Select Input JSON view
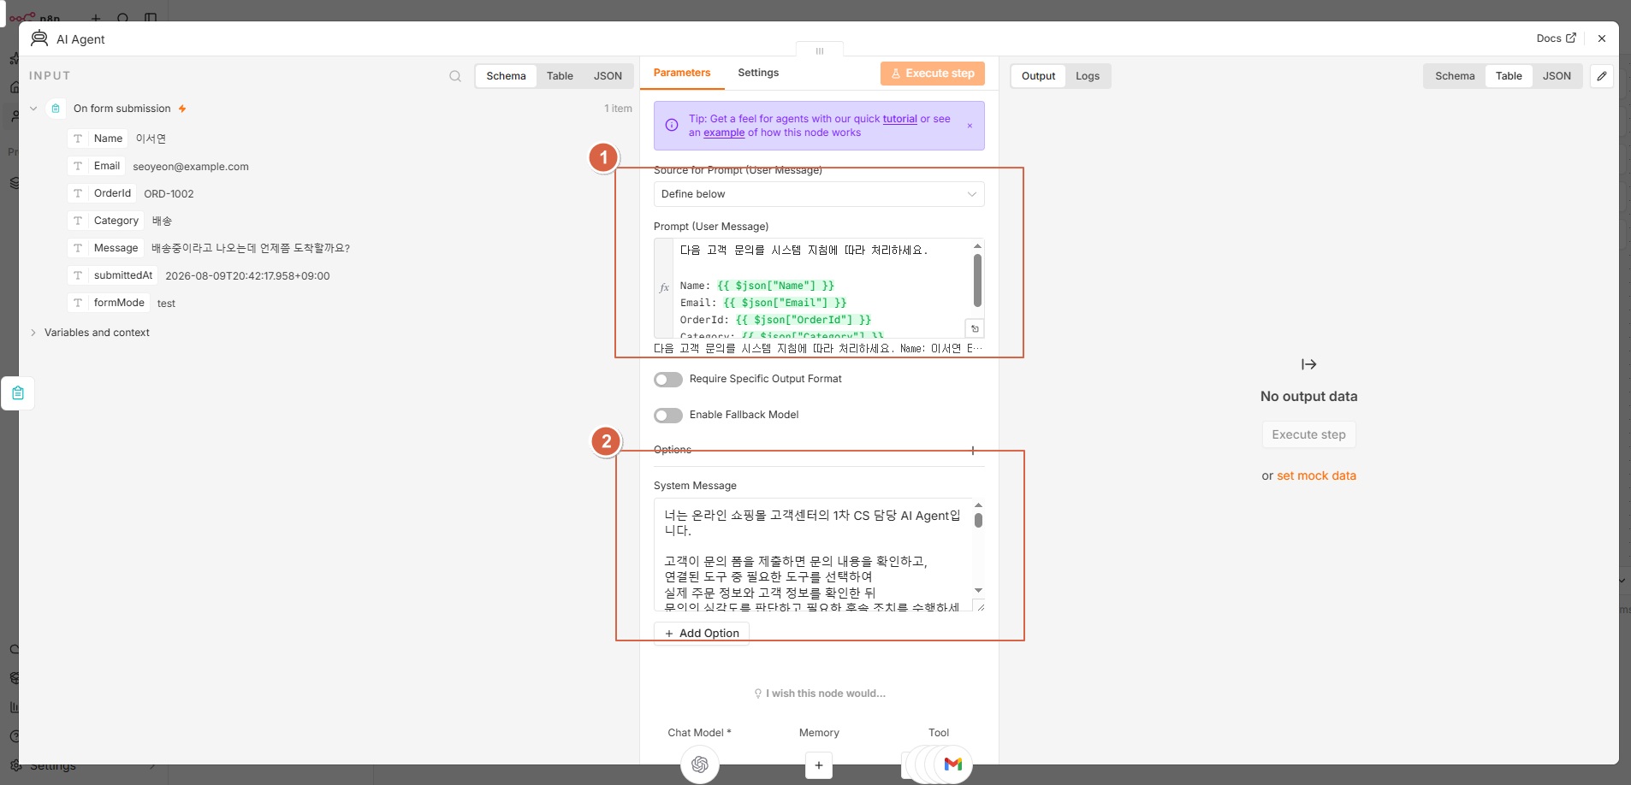1631x785 pixels. click(608, 76)
